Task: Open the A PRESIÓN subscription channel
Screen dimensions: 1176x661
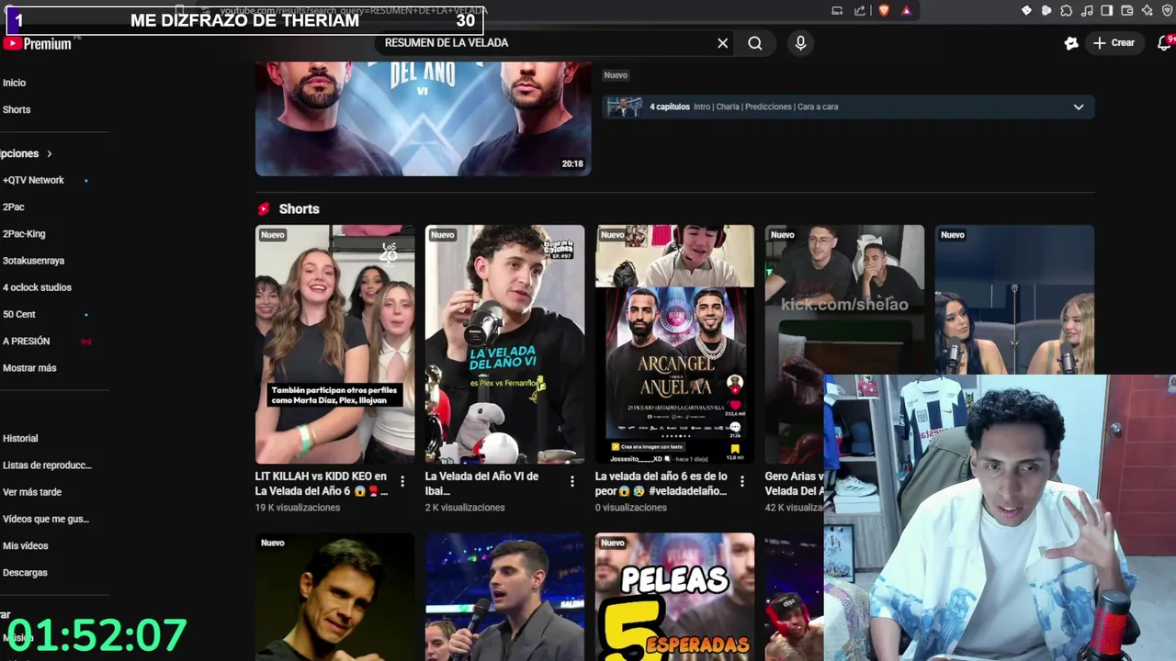Action: 27,341
